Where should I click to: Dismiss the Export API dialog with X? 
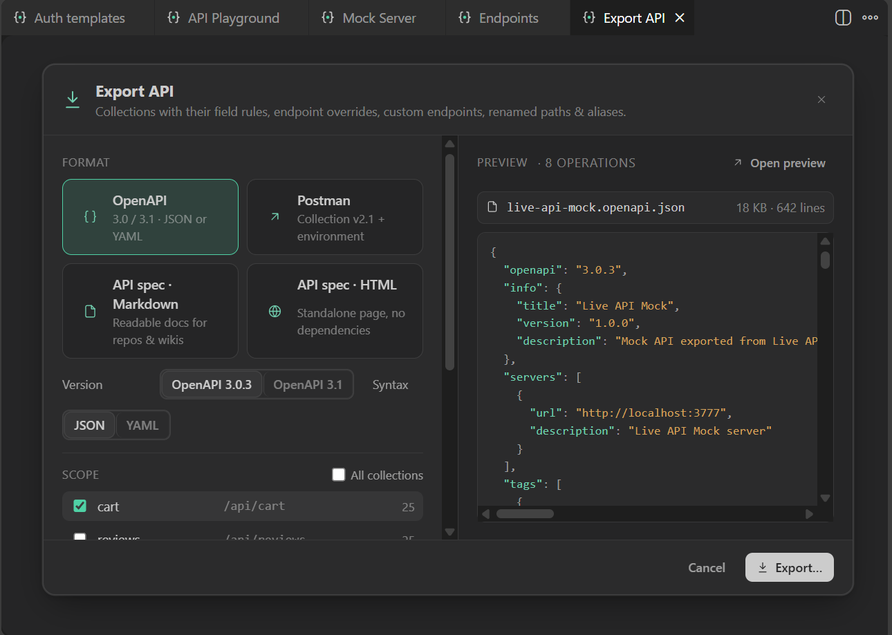[x=821, y=99]
